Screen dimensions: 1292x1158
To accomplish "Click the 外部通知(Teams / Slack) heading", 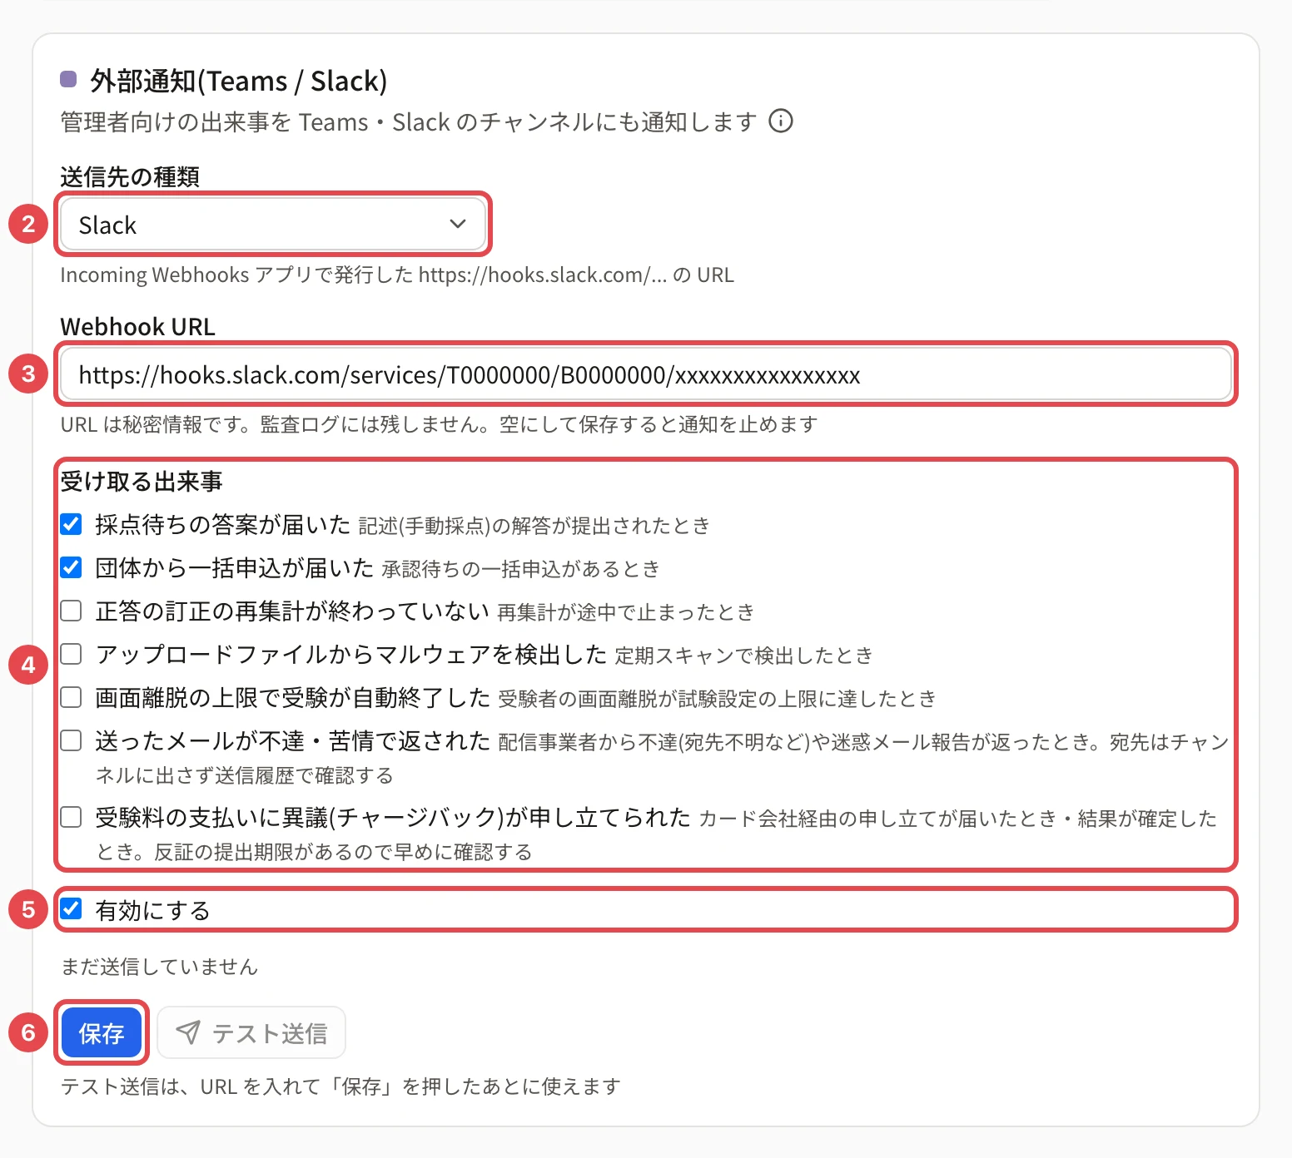I will pyautogui.click(x=239, y=81).
